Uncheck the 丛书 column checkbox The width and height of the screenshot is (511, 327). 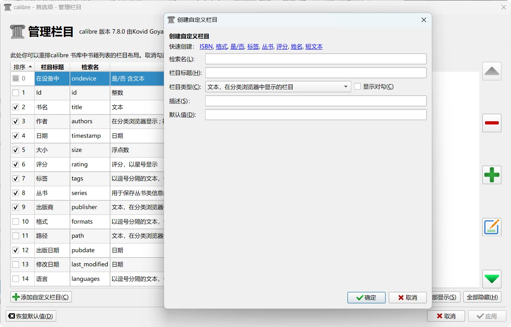pyautogui.click(x=16, y=193)
